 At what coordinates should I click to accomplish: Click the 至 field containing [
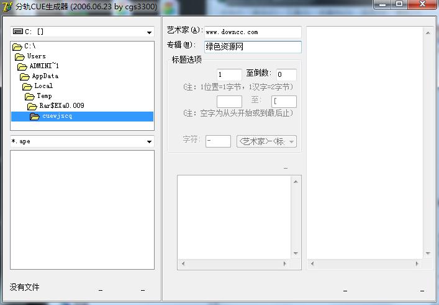pyautogui.click(x=284, y=102)
